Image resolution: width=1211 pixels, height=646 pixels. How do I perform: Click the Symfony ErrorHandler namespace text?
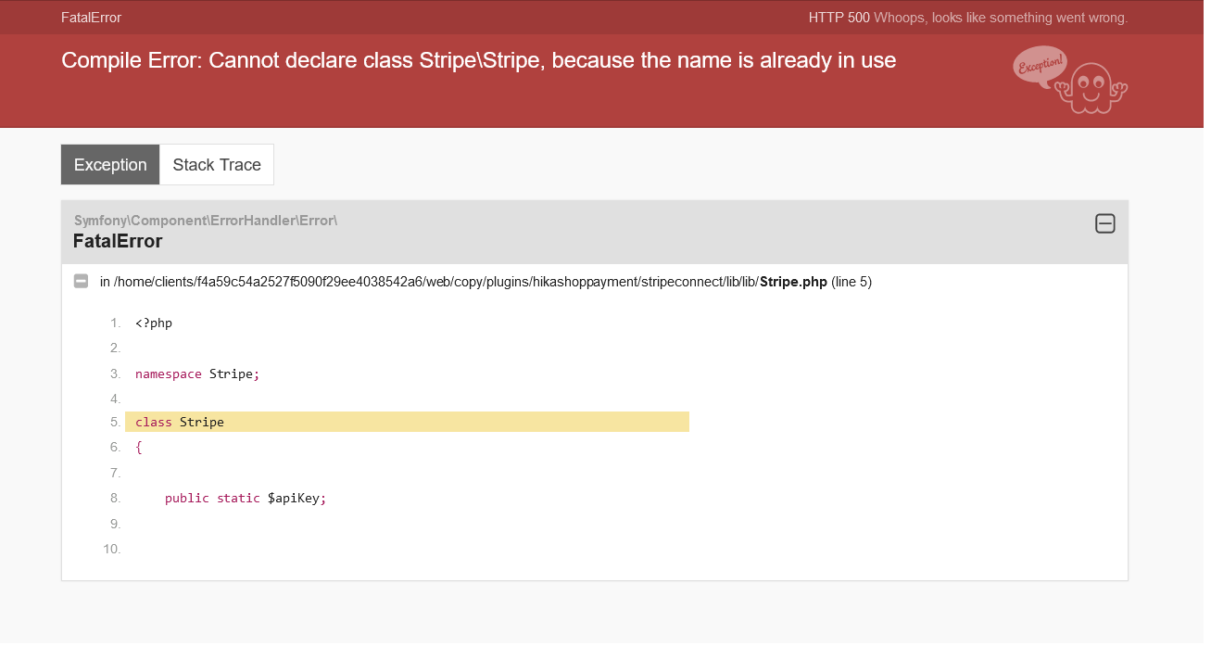[x=205, y=221]
